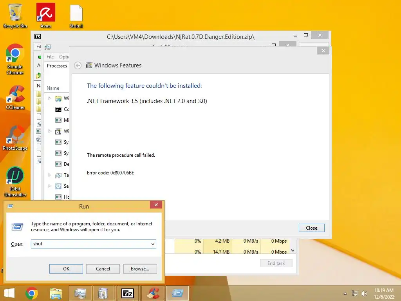Select the De process row icon
Image resolution: width=401 pixels, height=301 pixels.
point(58,164)
